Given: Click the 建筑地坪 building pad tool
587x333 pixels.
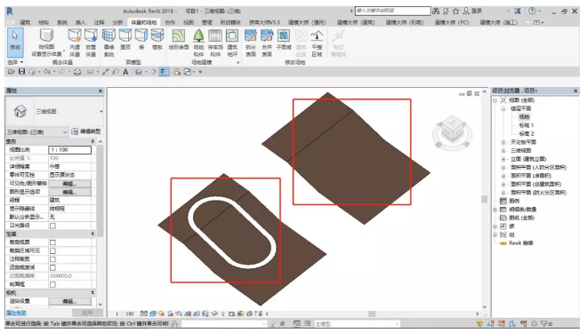Looking at the screenshot, I should (232, 43).
